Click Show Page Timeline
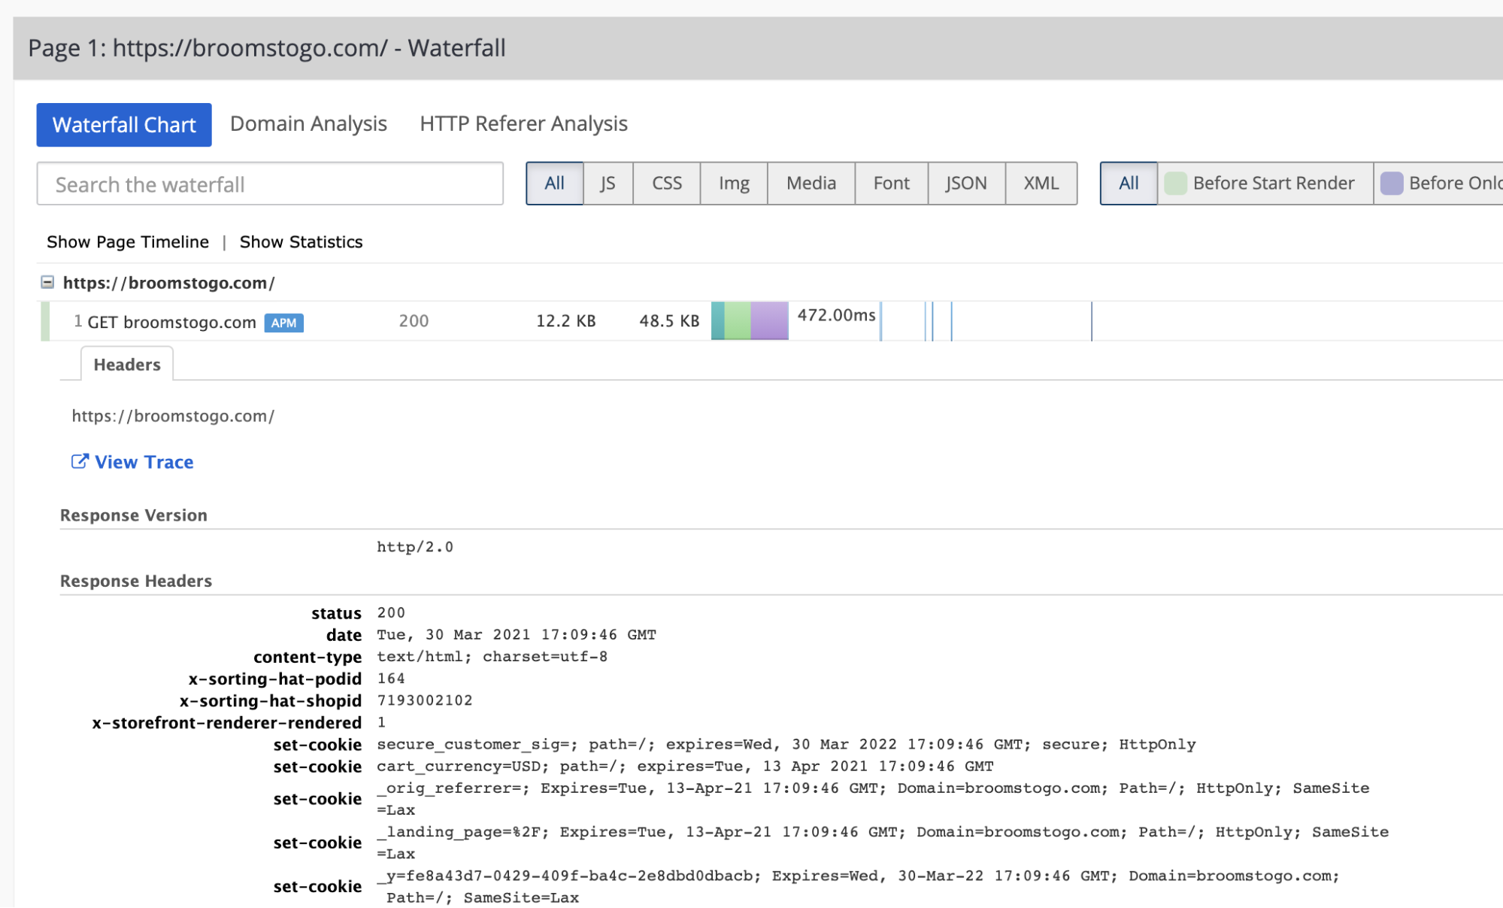This screenshot has height=908, width=1503. 128,242
